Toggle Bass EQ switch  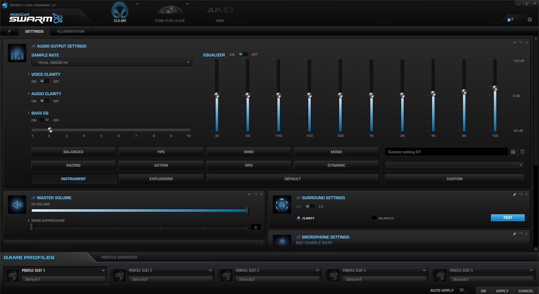(x=44, y=120)
